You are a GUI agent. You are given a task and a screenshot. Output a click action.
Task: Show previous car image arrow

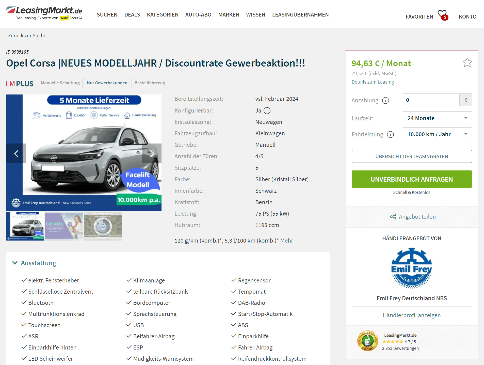point(16,153)
